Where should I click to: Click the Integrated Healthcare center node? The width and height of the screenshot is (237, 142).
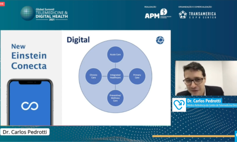(115, 76)
